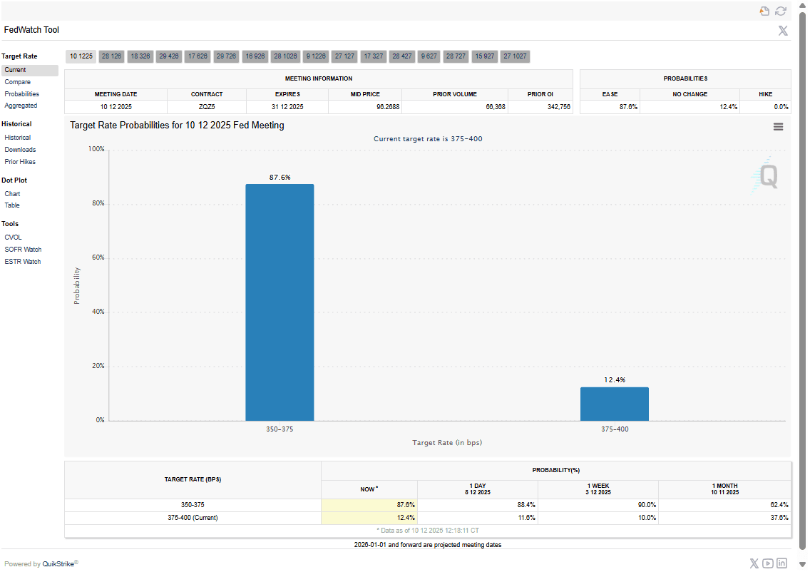Open the Prior Hikes page
Image resolution: width=810 pixels, height=572 pixels.
click(x=20, y=162)
